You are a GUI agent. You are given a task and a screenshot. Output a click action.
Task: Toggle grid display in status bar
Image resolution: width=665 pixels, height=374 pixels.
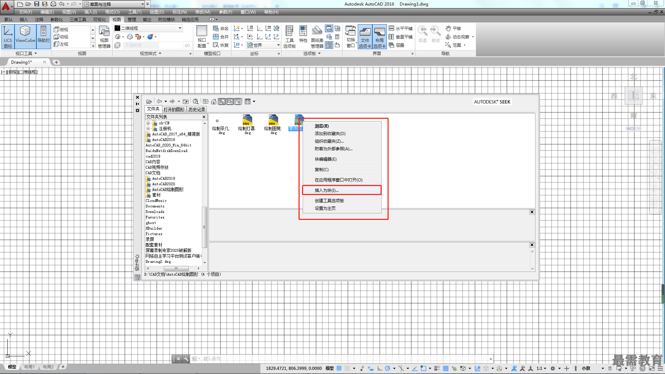point(339,368)
